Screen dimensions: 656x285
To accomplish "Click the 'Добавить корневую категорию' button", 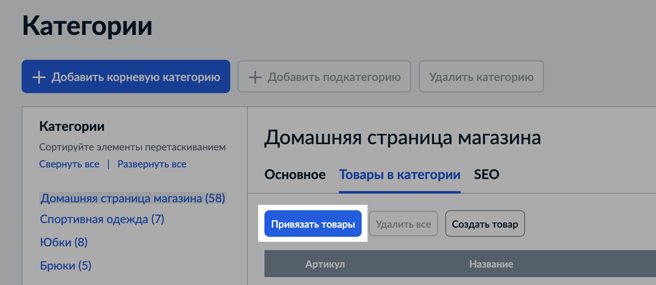I will pos(126,76).
